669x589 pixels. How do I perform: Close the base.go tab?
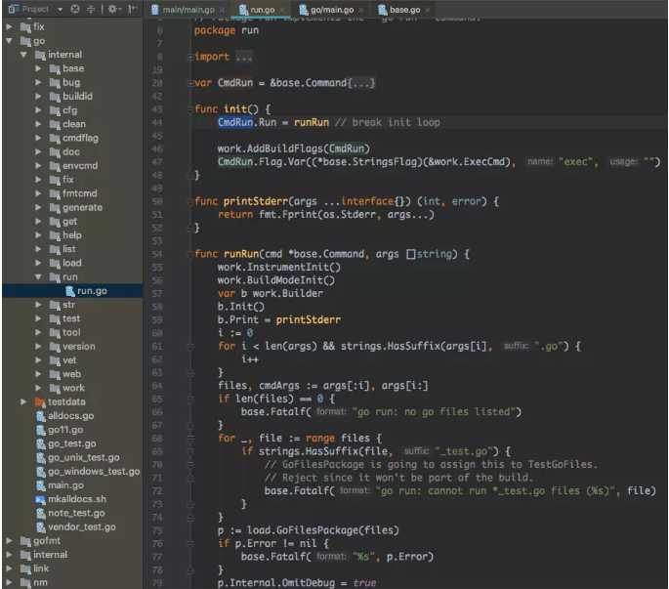point(428,10)
